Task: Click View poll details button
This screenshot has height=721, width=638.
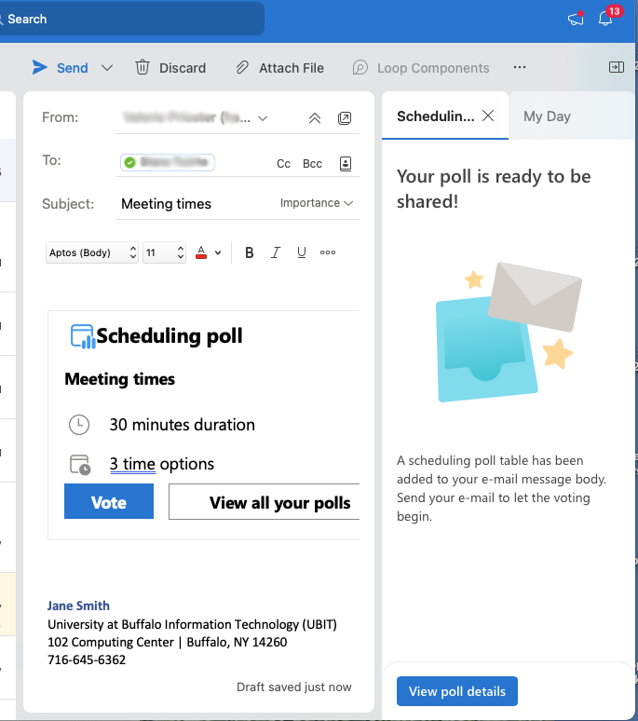Action: tap(456, 691)
